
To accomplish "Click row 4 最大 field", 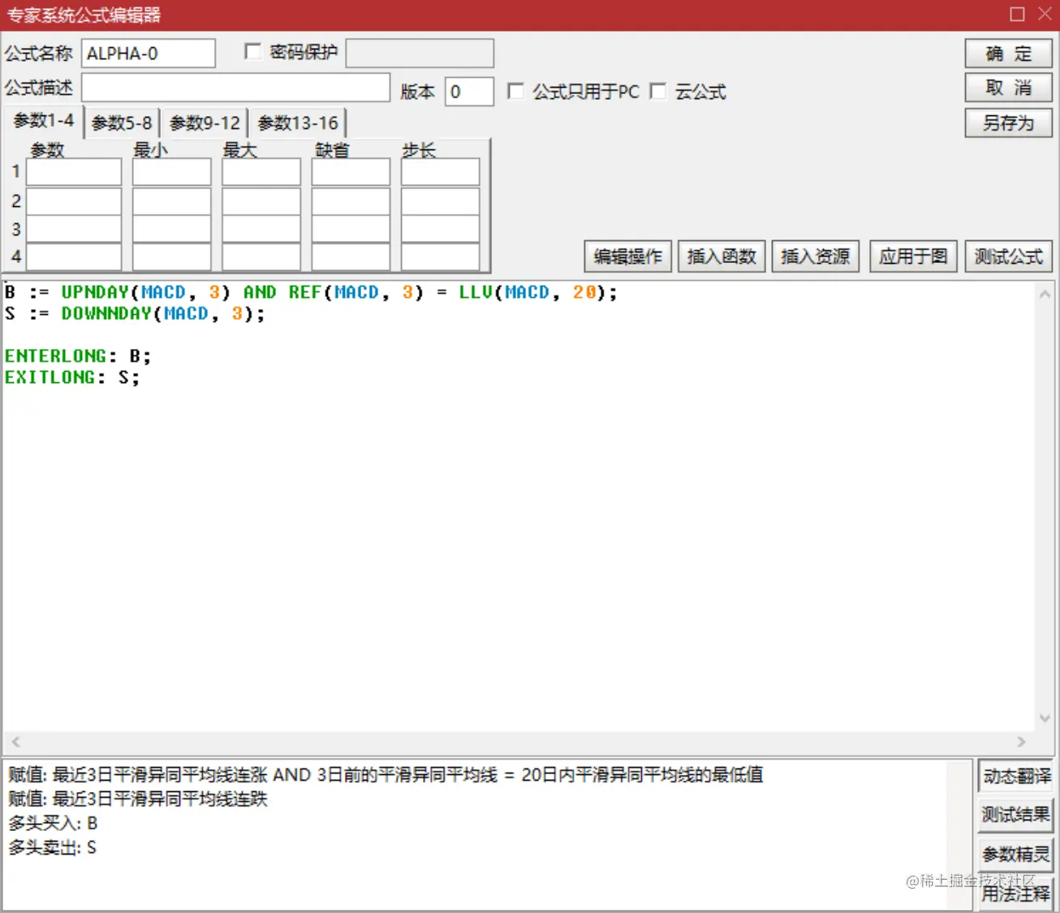I will pos(261,256).
